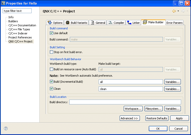Expand the Advanced >> options
191x135 pixels.
[x=130, y=118]
